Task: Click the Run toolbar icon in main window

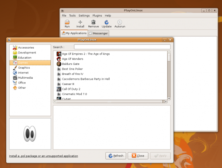Action: [67, 22]
